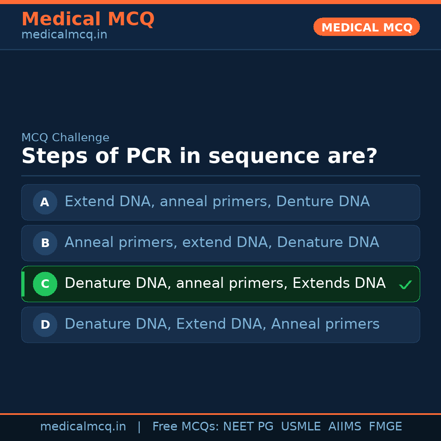441x441 pixels.
Task: Click the green accent bar beside option C
Action: (23, 284)
